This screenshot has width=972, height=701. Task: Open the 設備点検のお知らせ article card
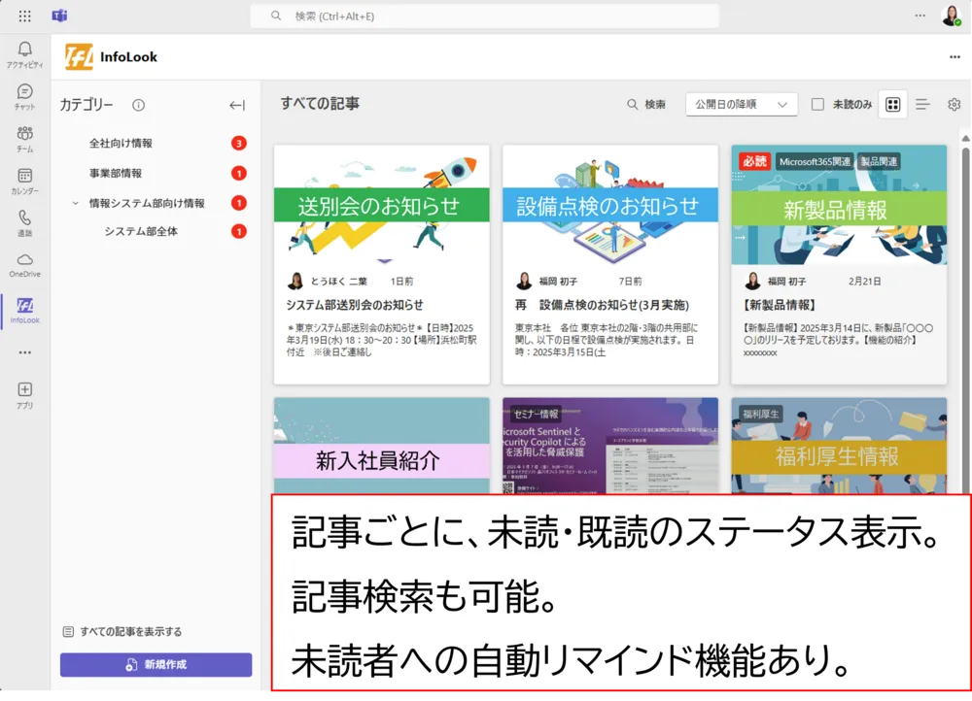point(609,264)
